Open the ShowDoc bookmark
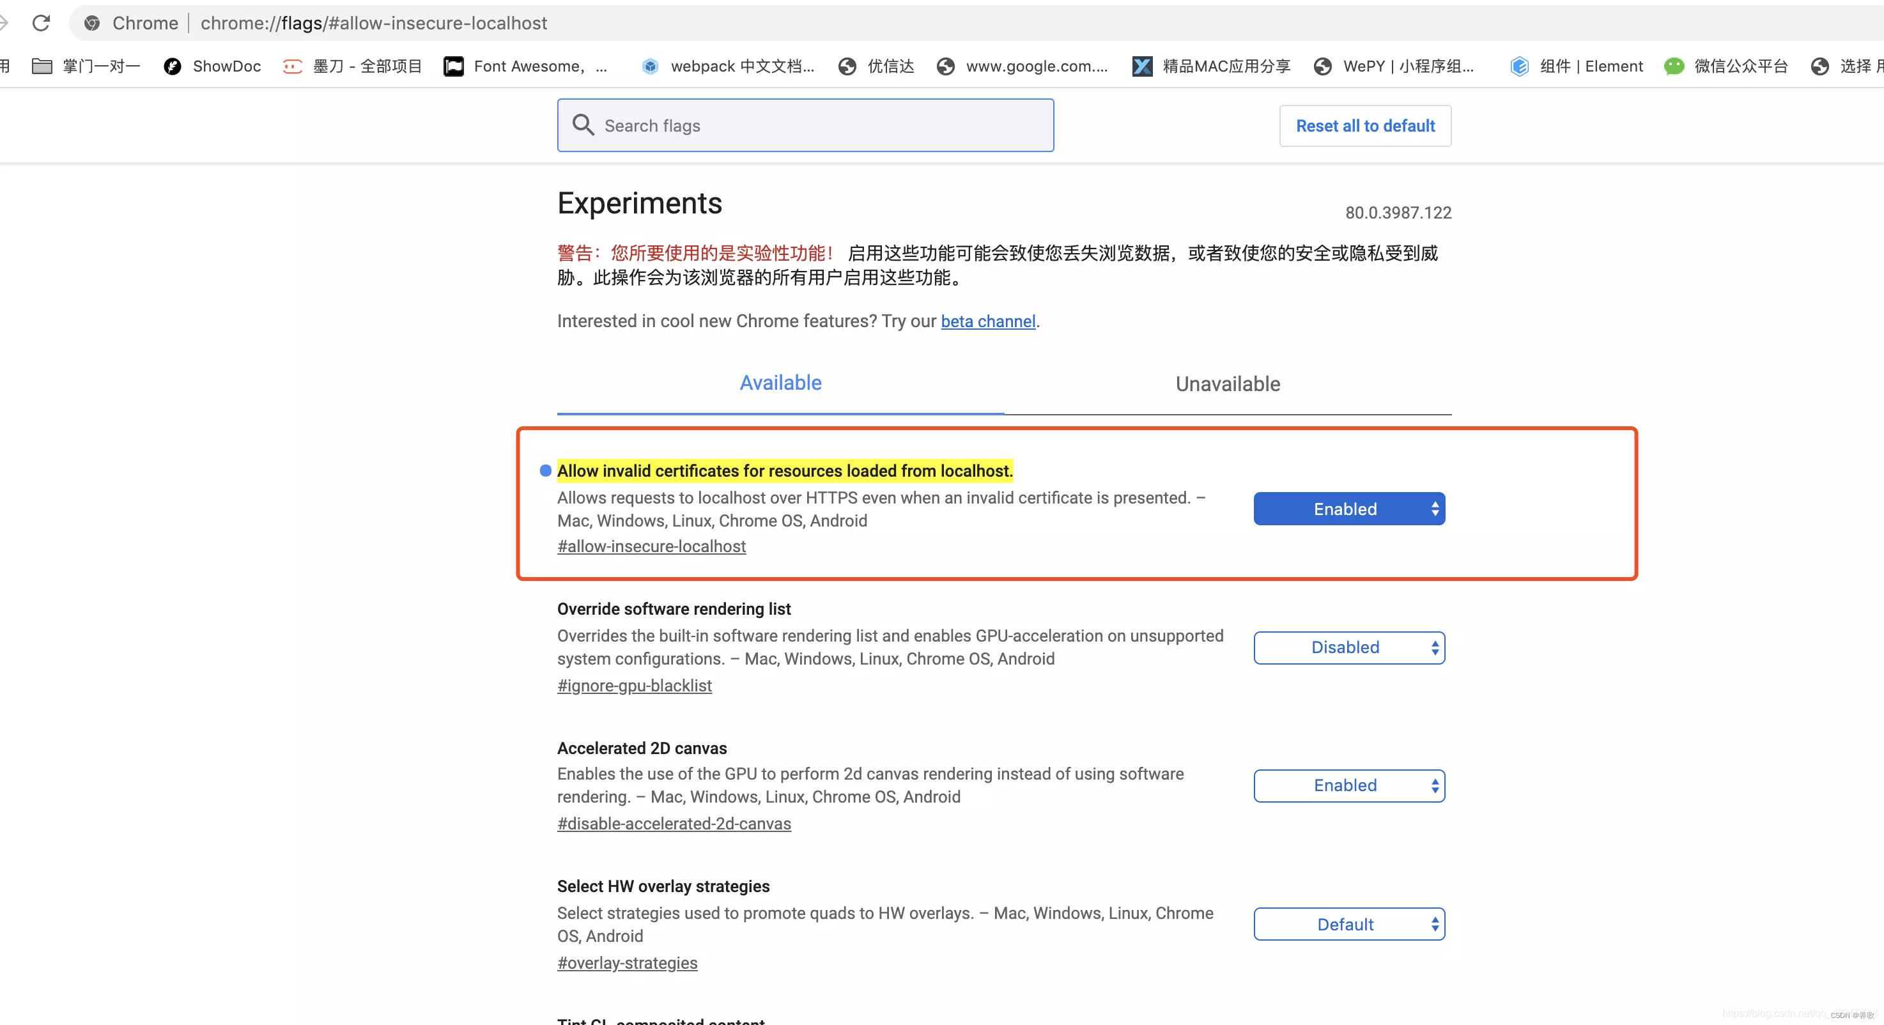Image resolution: width=1884 pixels, height=1025 pixels. pyautogui.click(x=212, y=66)
